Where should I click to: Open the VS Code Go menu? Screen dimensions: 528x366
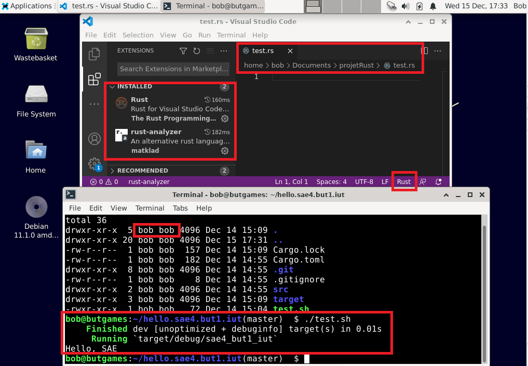[x=187, y=35]
